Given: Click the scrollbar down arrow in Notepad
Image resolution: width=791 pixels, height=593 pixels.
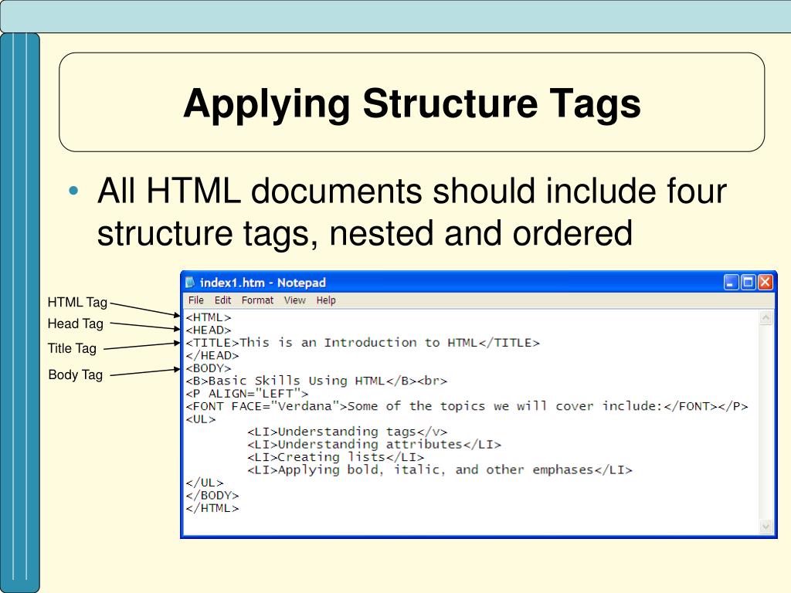Looking at the screenshot, I should 766,527.
